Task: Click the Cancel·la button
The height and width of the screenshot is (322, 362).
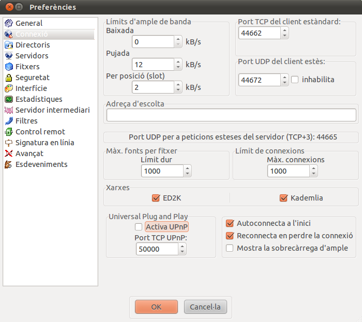Action: (205, 307)
